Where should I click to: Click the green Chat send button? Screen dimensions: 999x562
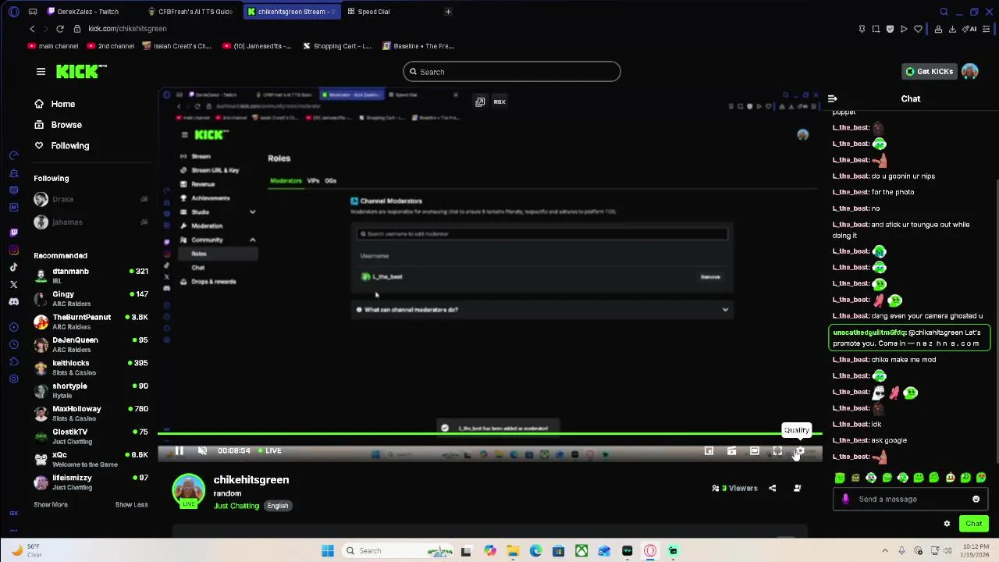click(973, 524)
